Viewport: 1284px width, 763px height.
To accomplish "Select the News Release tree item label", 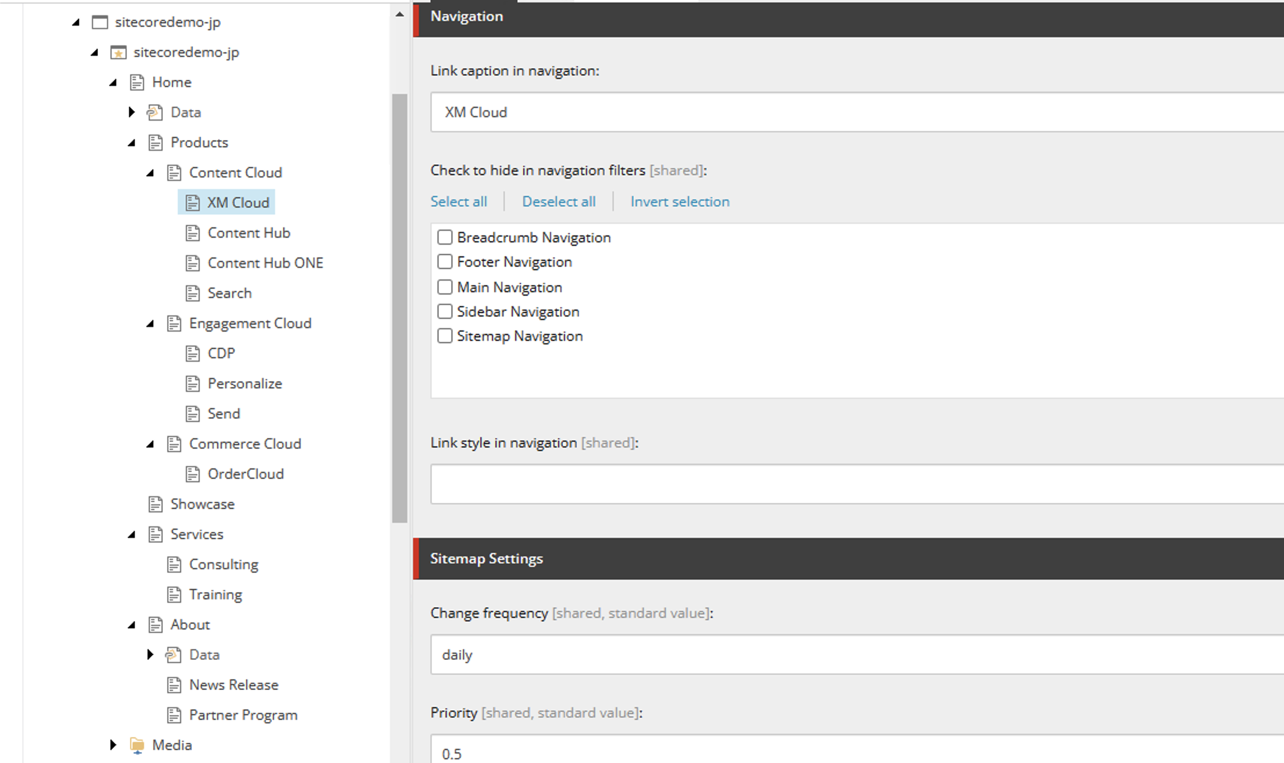I will (234, 685).
